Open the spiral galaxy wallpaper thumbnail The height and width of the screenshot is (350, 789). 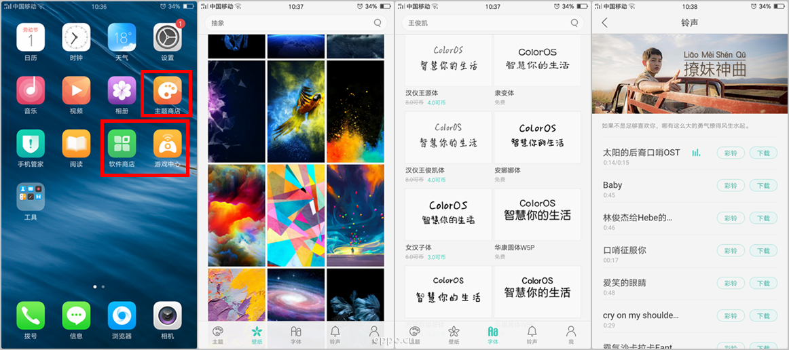pos(296,294)
